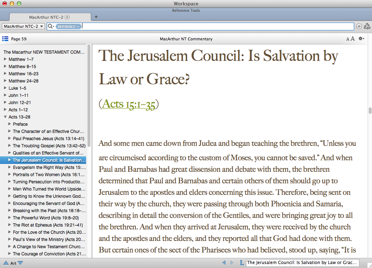
Task: Go back with the history left arrow
Action: pos(224,263)
